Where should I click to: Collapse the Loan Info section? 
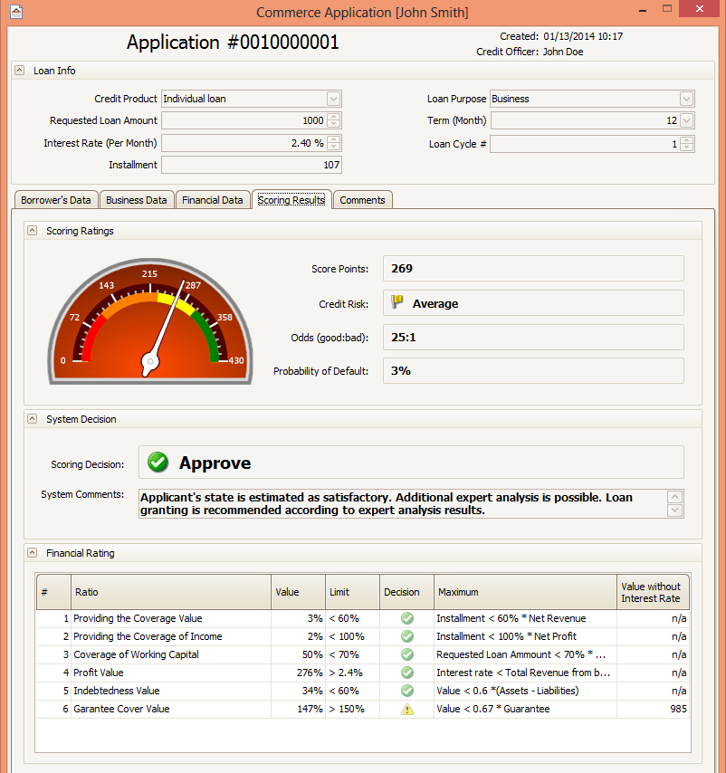(x=19, y=70)
